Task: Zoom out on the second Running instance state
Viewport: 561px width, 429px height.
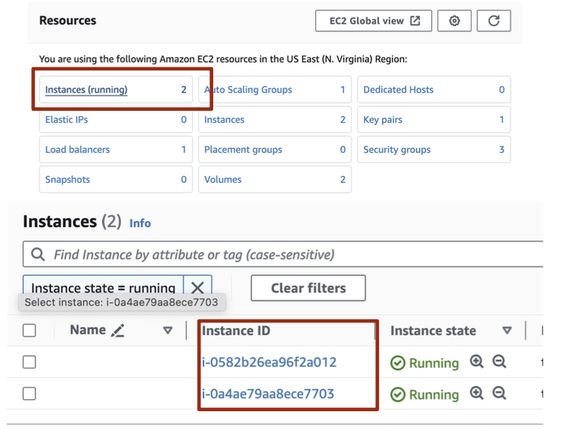Action: 500,393
